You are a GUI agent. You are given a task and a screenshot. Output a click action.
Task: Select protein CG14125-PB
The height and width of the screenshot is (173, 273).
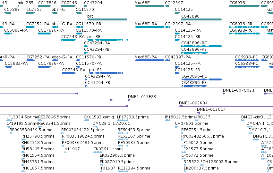[177, 73]
